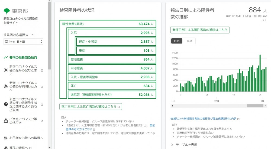Click 退院等 52,036 人 row
Image resolution: width=271 pixels, height=149 pixels.
tap(112, 95)
